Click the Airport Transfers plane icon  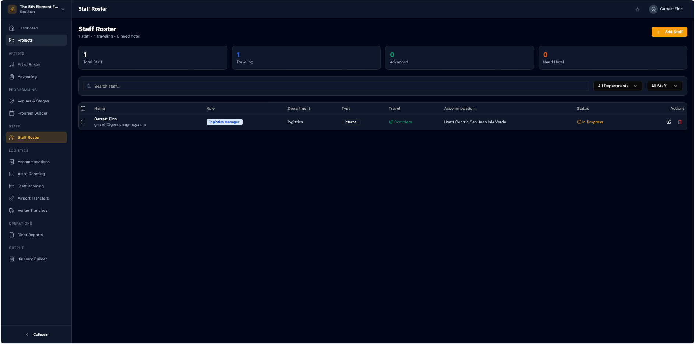[12, 199]
